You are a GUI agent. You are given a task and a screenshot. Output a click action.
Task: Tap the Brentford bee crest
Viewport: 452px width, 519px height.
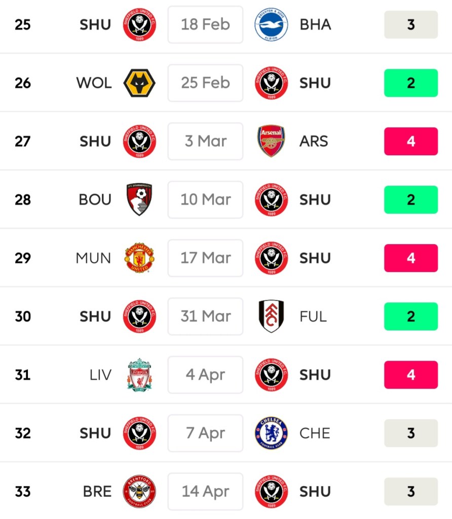tap(139, 491)
